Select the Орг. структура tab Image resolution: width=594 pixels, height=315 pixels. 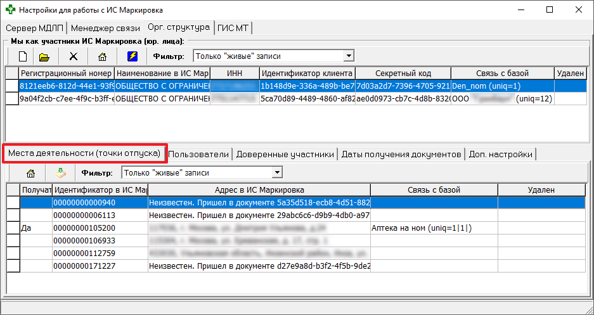[x=179, y=27]
